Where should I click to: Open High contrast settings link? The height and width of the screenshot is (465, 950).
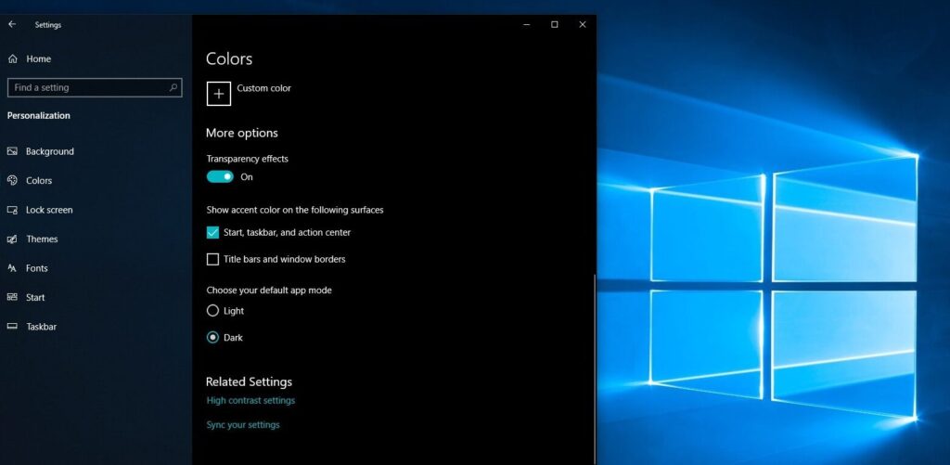(250, 400)
